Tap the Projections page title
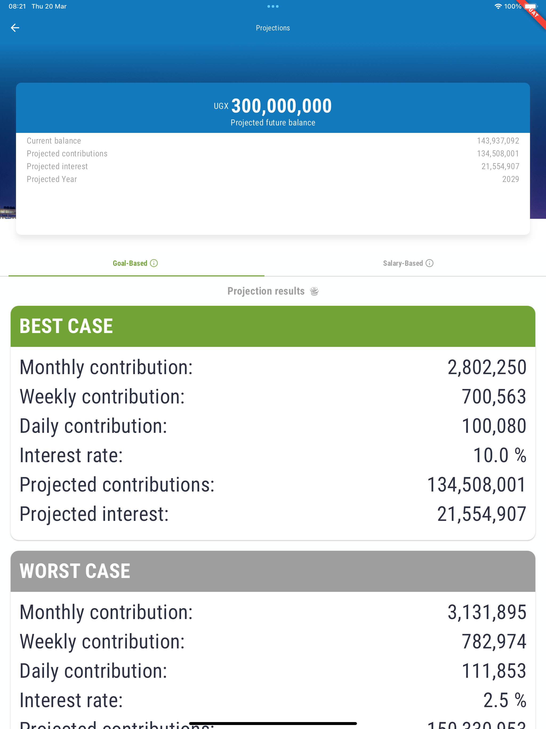This screenshot has height=729, width=546. coord(273,28)
